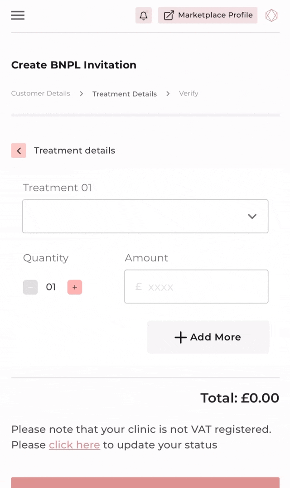The width and height of the screenshot is (290, 488).
Task: Focus the Amount input field
Action: click(196, 287)
